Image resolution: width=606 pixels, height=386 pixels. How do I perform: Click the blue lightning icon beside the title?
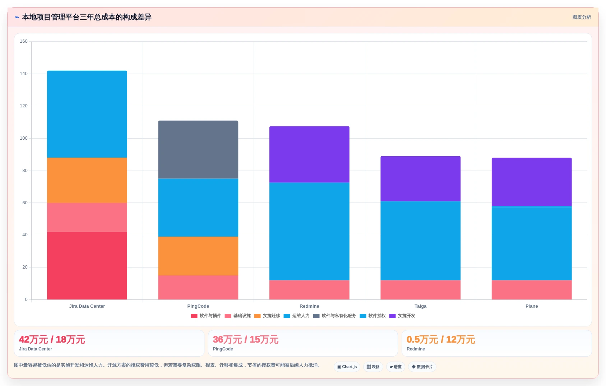point(17,17)
